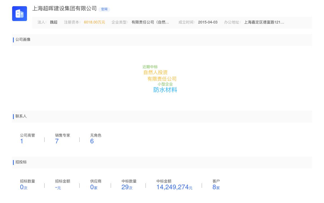Click the 销售专家 label

pyautogui.click(x=63, y=136)
